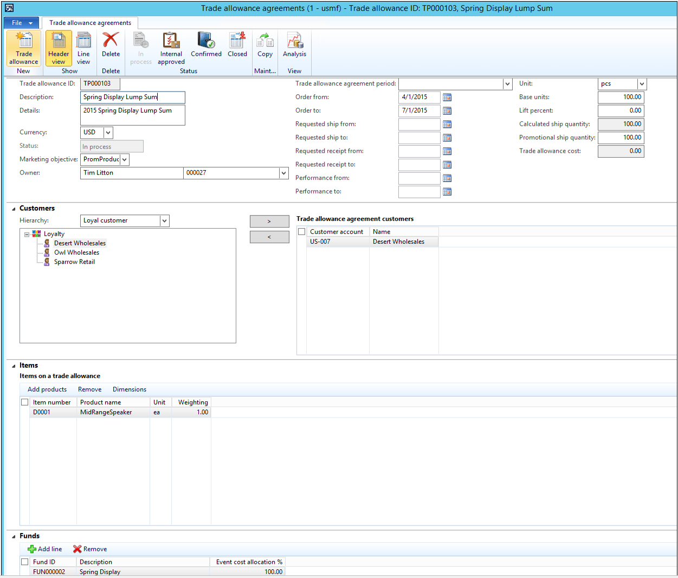This screenshot has height=578, width=678.
Task: Click Add line under Funds
Action: click(45, 549)
